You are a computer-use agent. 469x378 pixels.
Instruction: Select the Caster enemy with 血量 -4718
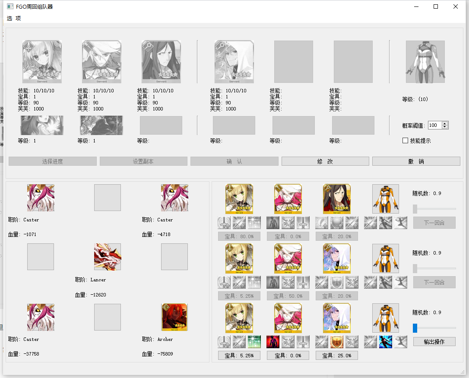coord(174,198)
